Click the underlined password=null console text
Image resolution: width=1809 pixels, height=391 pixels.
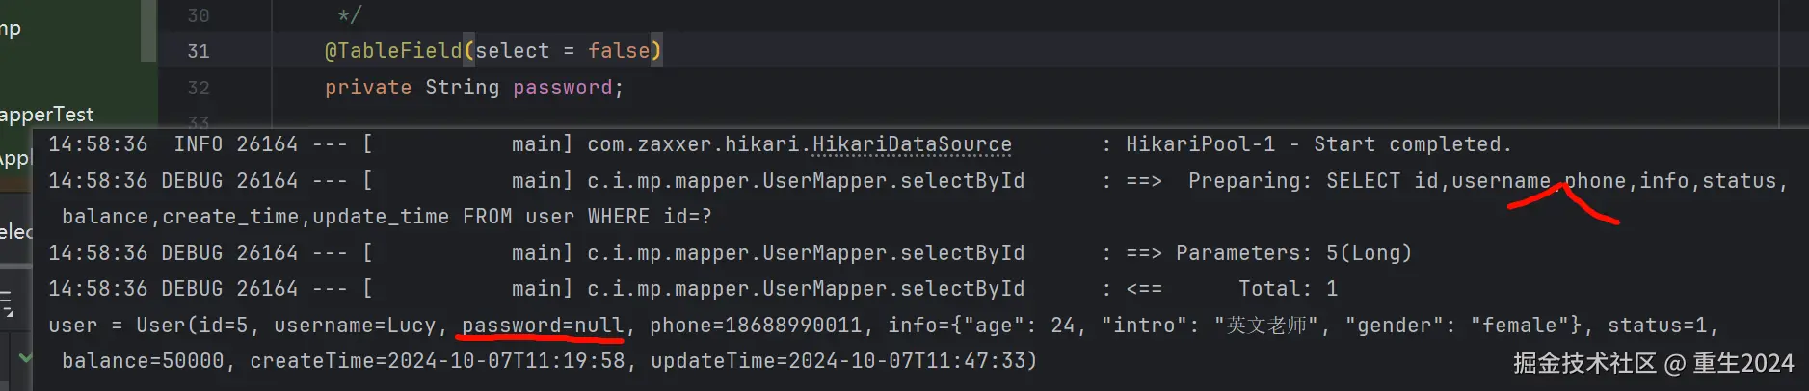point(543,326)
